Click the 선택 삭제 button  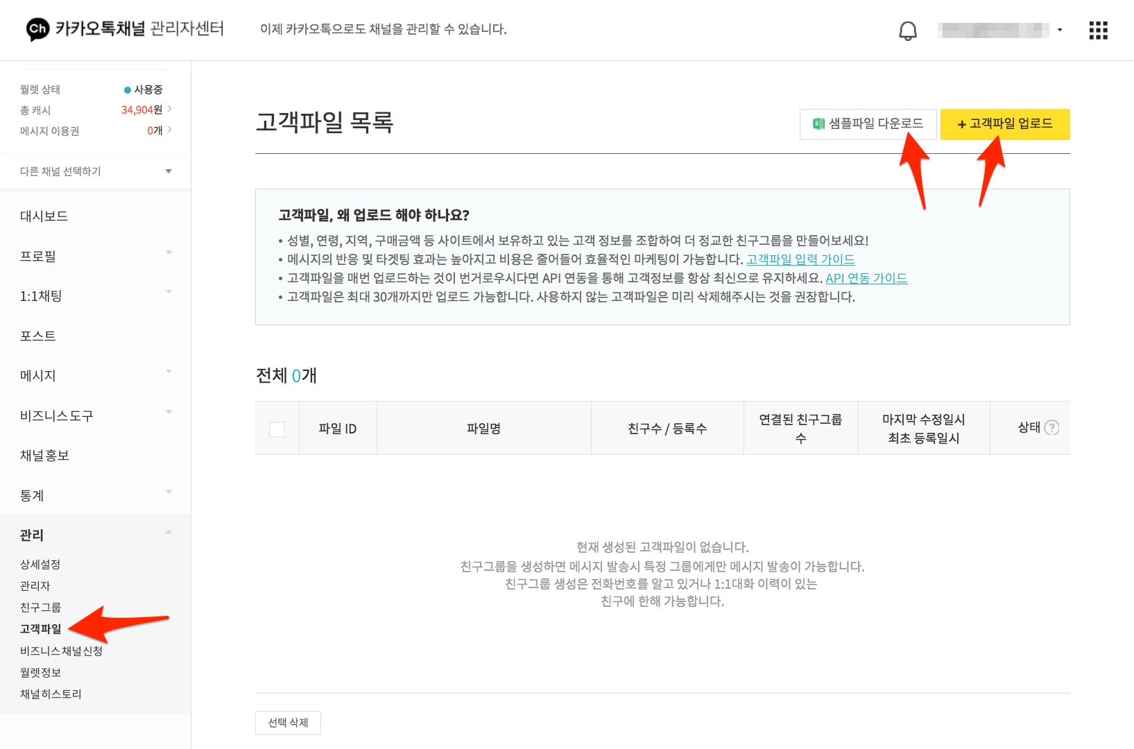[288, 723]
